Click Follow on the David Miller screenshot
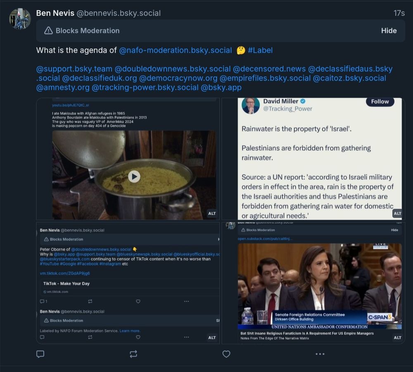 pos(380,101)
